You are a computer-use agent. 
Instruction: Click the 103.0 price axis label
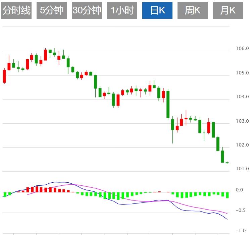tap(242, 121)
